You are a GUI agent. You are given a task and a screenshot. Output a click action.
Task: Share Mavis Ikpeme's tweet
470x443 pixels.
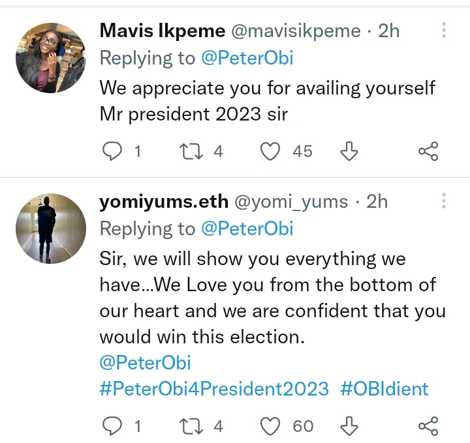428,152
